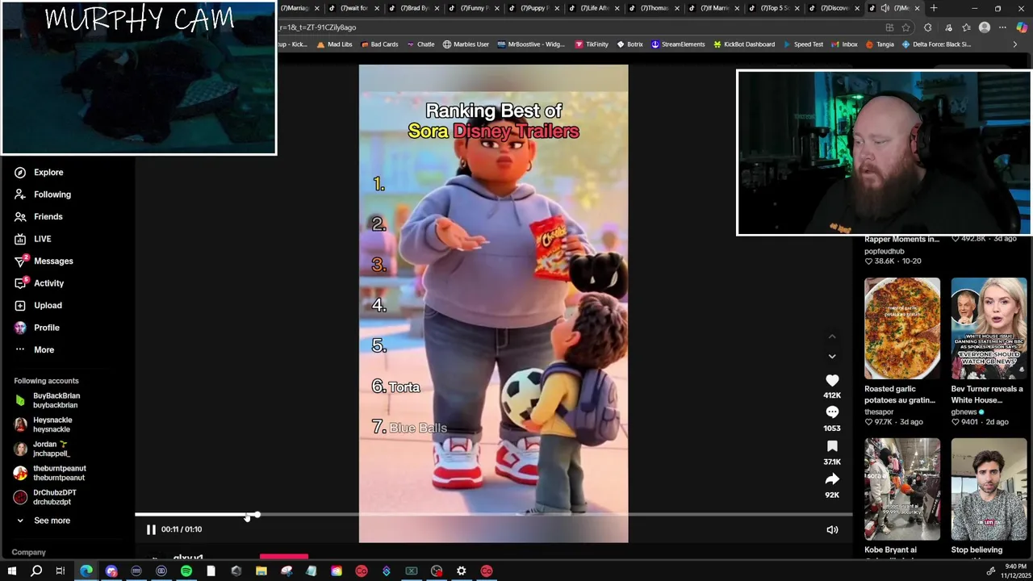Open the Settings gear on the taskbar
Screen dimensions: 1033x581
click(462, 571)
